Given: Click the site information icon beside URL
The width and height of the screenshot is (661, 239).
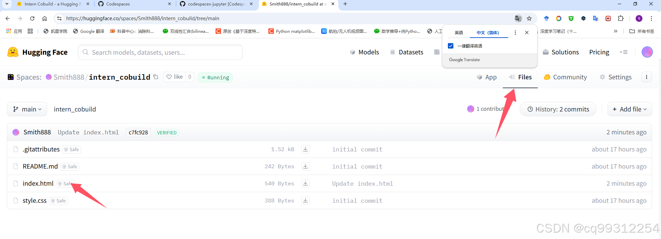Looking at the screenshot, I should (x=59, y=18).
